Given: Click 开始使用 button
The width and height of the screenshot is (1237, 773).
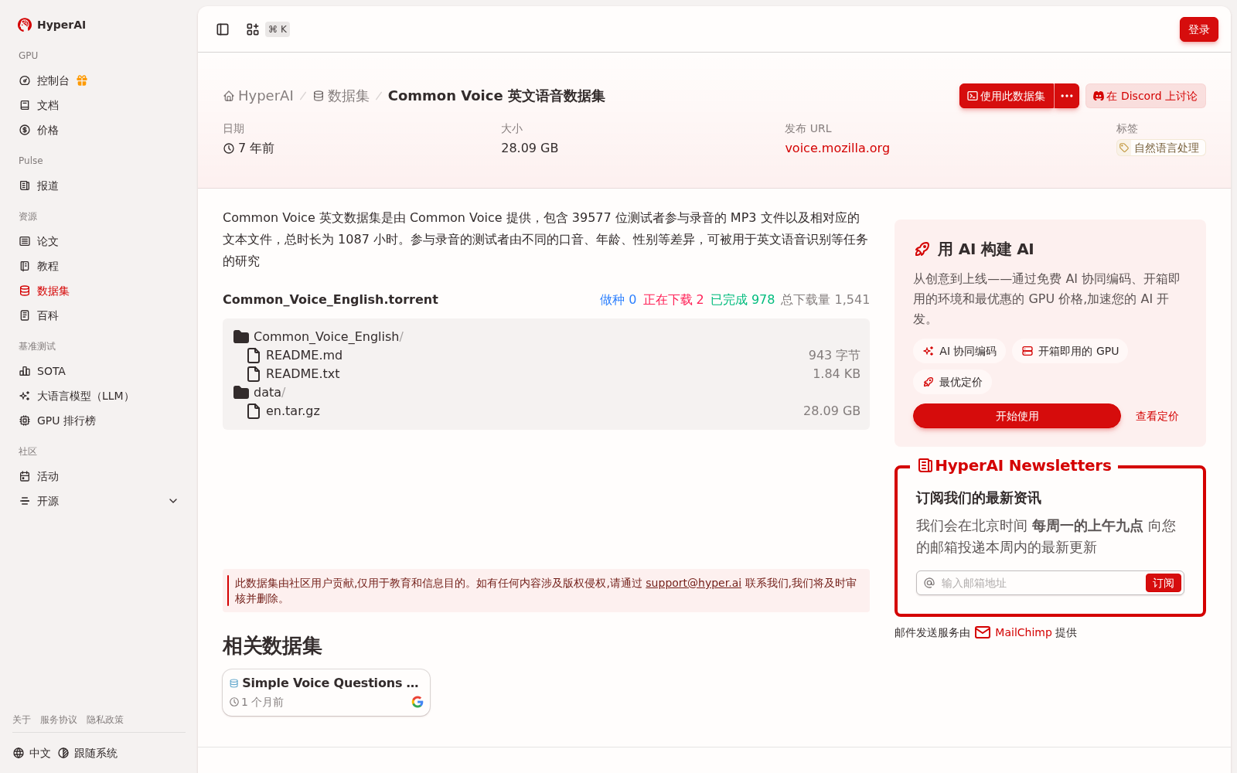Looking at the screenshot, I should (1017, 416).
